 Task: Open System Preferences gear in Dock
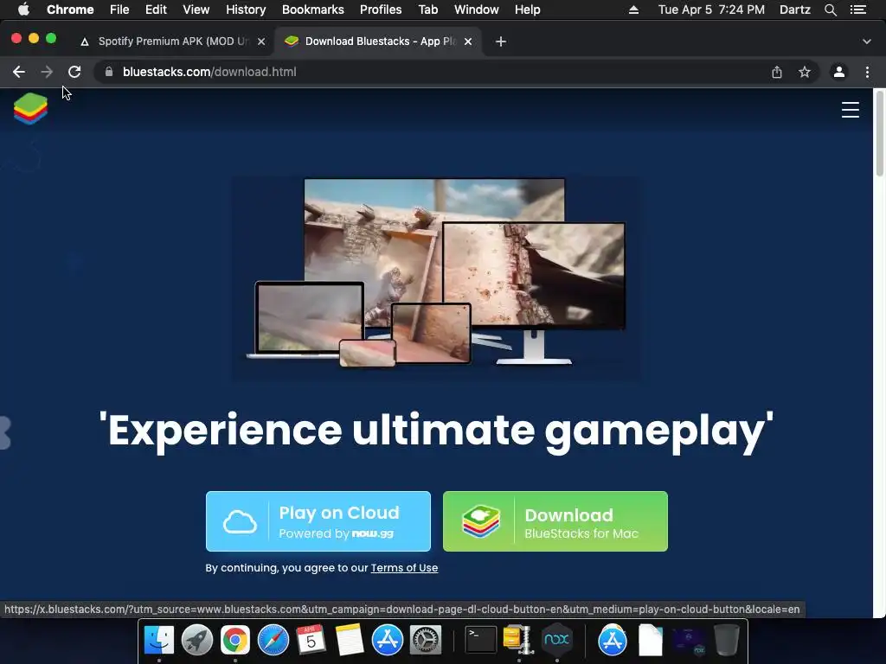425,640
